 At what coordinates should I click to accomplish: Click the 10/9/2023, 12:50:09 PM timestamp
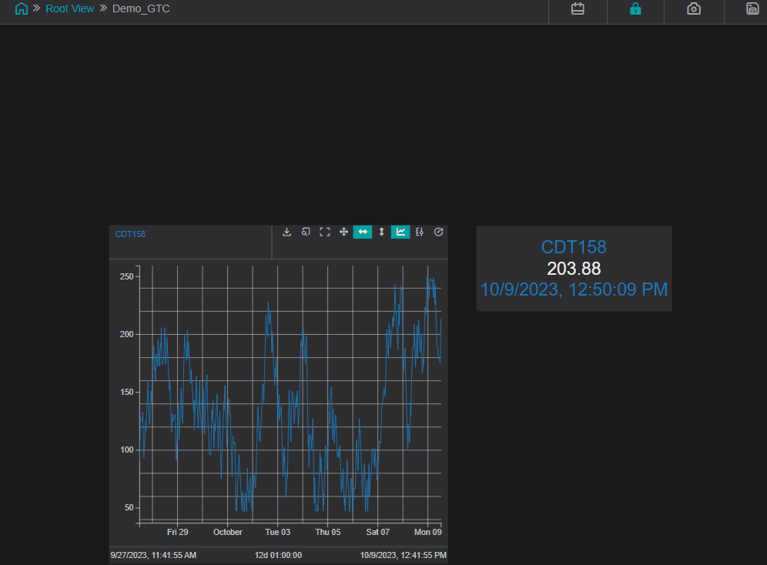point(574,289)
